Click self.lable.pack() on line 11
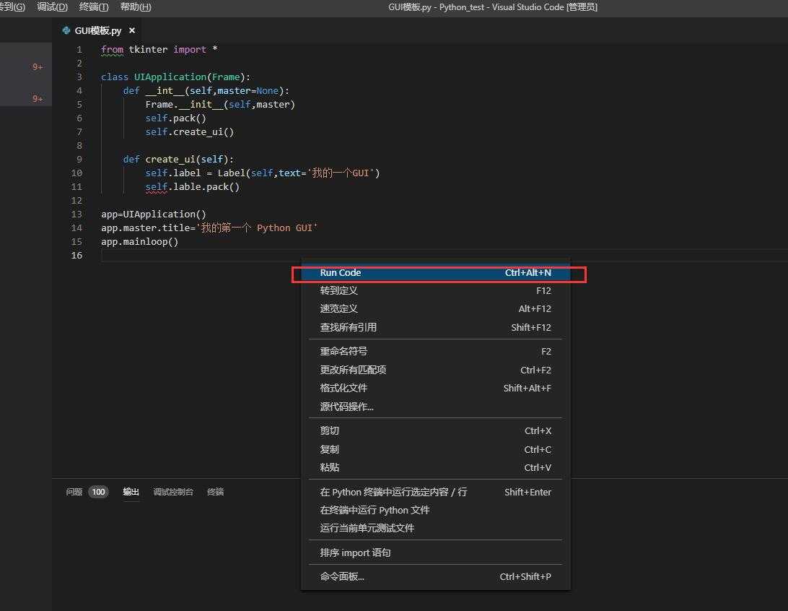This screenshot has height=611, width=788. click(x=193, y=187)
